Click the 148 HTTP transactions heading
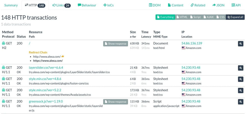Screen dimensions: 247x114 29,17
